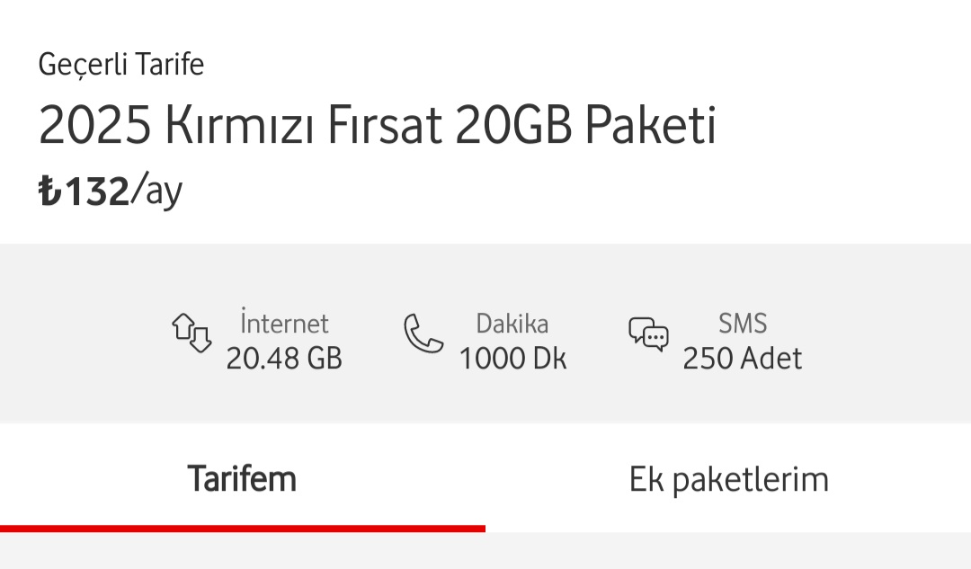
Task: Switch to the Tarifem tab
Action: [x=242, y=478]
